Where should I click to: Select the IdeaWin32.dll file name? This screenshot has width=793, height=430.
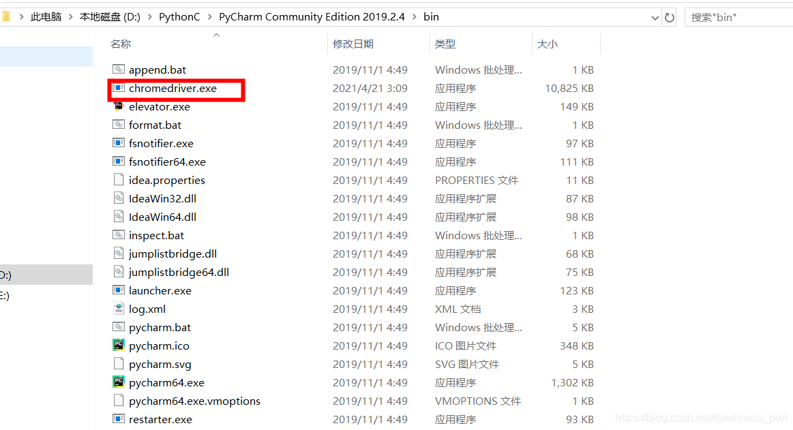pyautogui.click(x=162, y=198)
